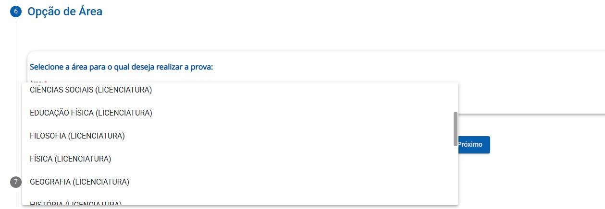
Task: Pick FILOSOFIA (LICENCIATURA) in the dropdown
Action: (77, 136)
